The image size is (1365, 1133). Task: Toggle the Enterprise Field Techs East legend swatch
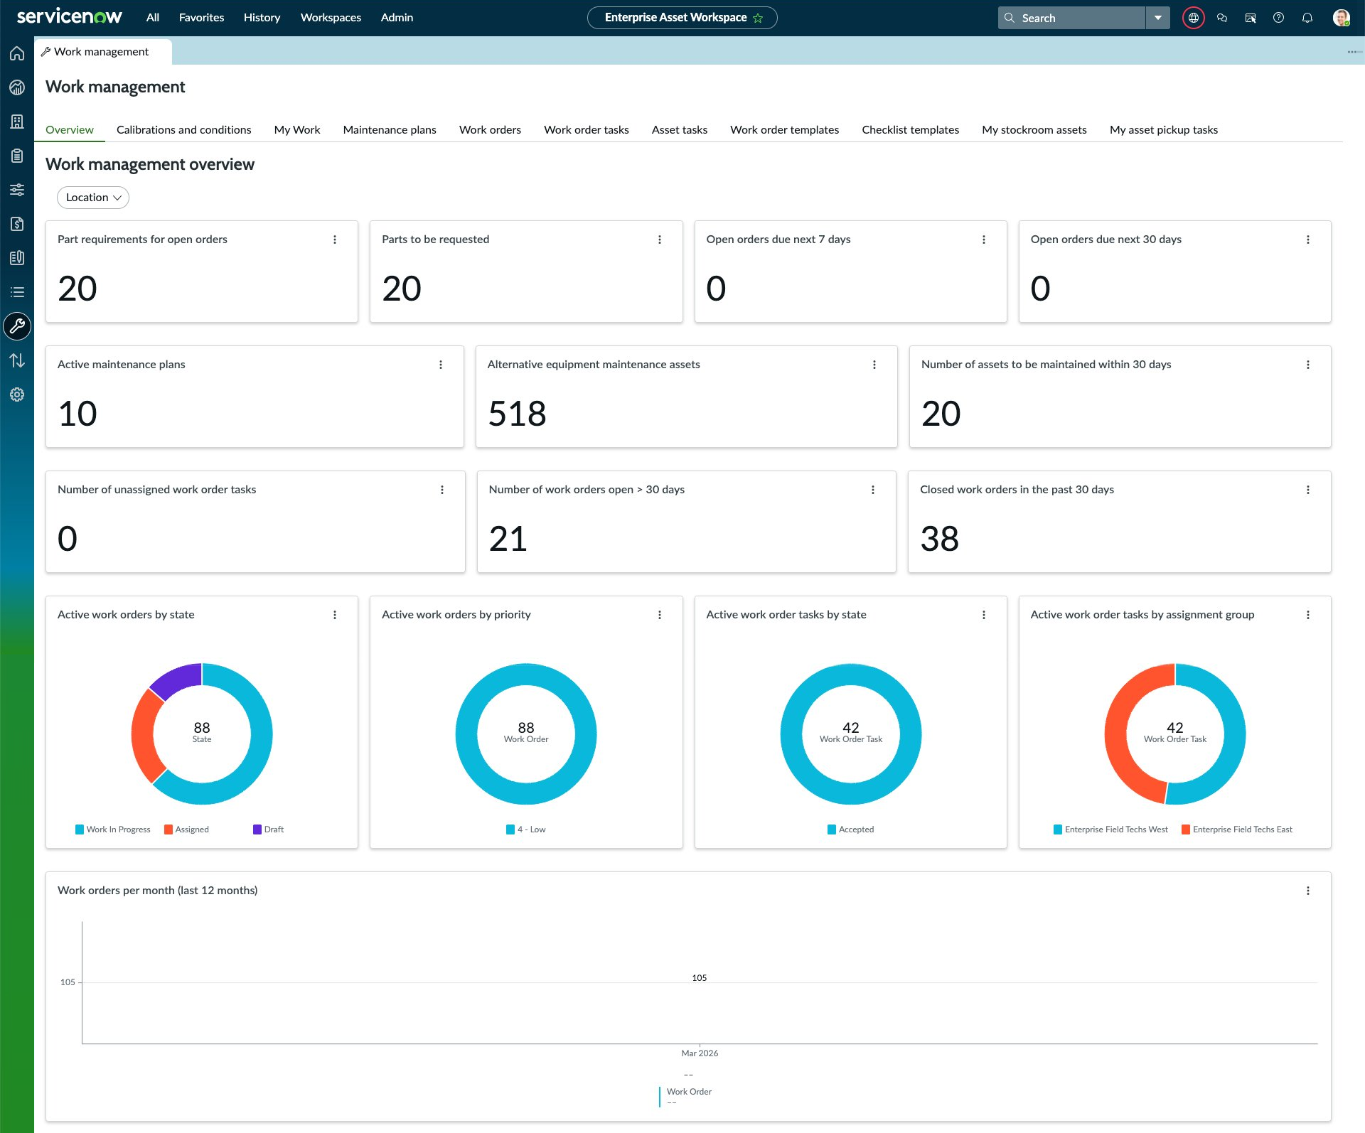coord(1186,829)
